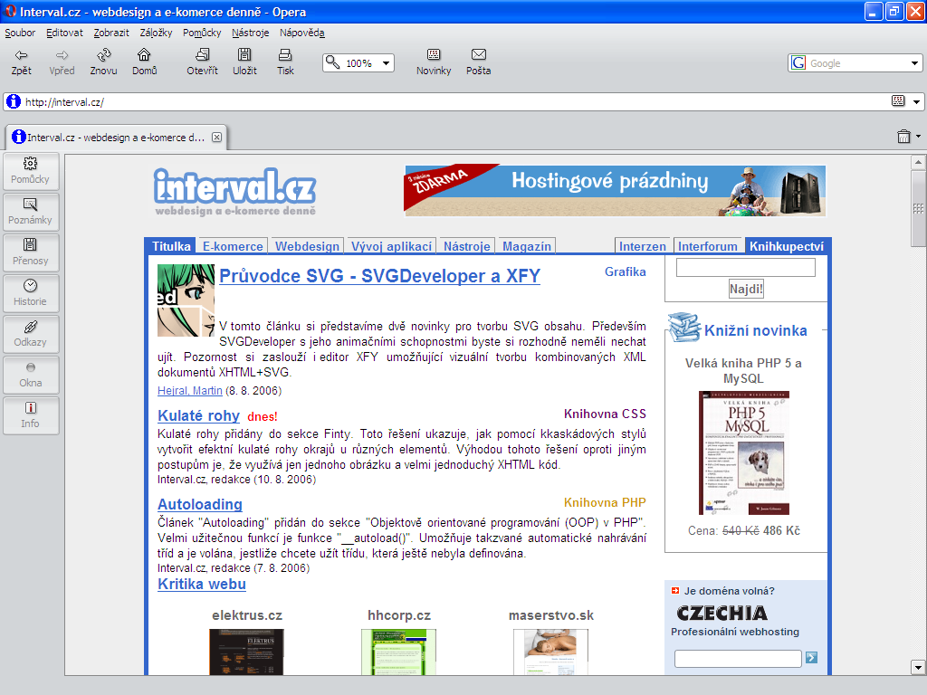This screenshot has height=695, width=927.
Task: Open the Nástroje menu
Action: (x=250, y=33)
